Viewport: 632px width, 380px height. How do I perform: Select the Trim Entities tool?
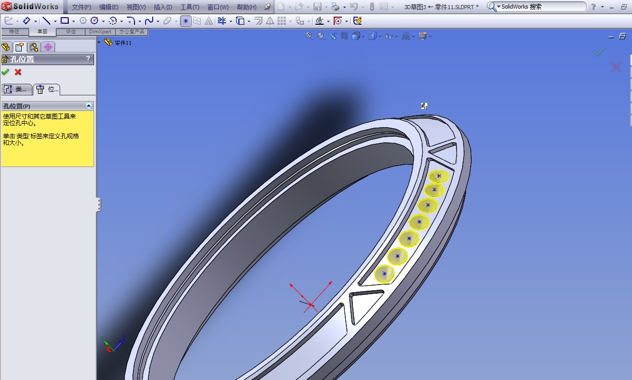tap(222, 21)
